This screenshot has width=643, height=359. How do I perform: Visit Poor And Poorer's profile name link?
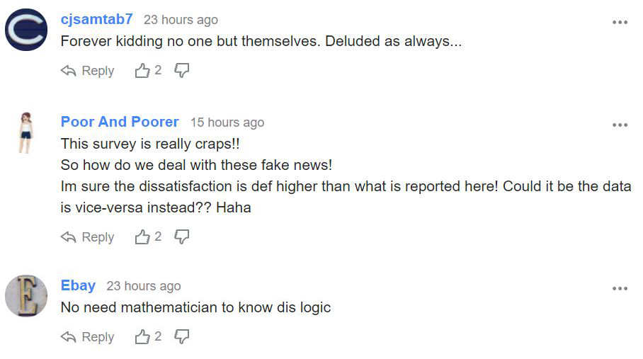point(120,122)
